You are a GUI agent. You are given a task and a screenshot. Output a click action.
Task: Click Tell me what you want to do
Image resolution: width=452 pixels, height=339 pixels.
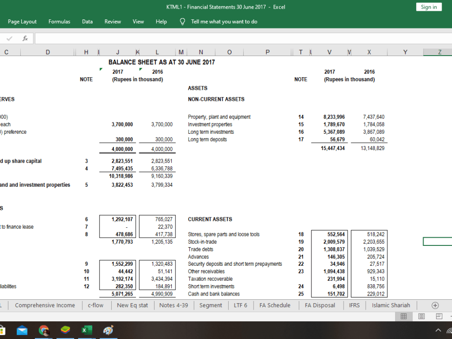coord(224,22)
